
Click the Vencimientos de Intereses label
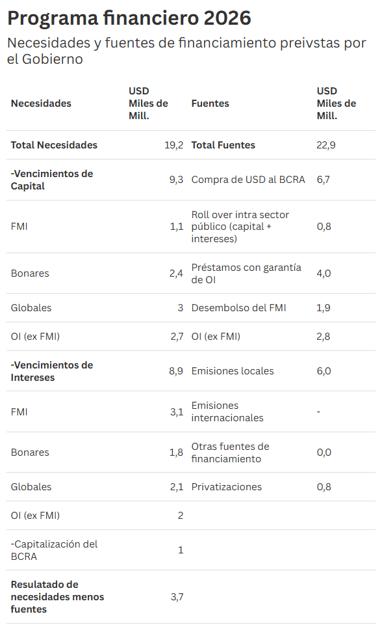coord(52,371)
